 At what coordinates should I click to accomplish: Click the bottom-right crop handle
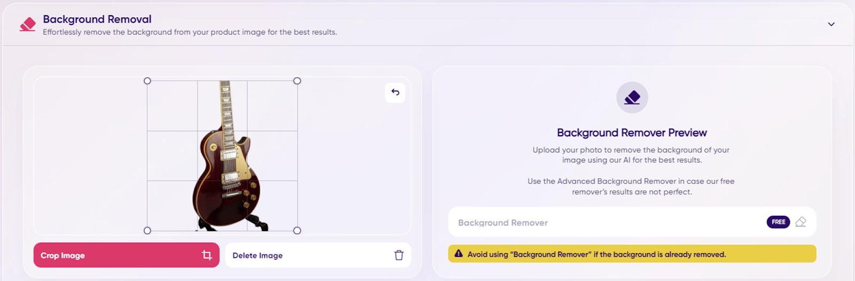click(x=297, y=231)
